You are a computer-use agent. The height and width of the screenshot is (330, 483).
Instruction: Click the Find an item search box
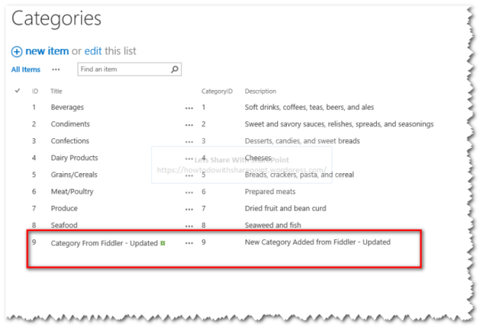(125, 69)
